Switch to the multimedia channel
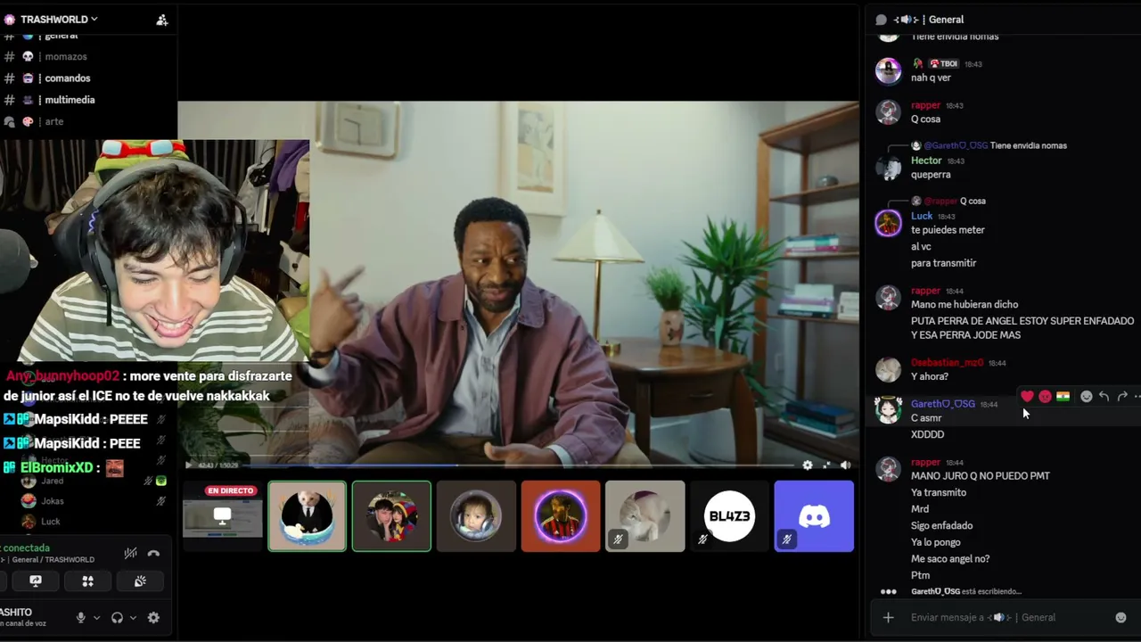The image size is (1141, 642). tap(70, 100)
